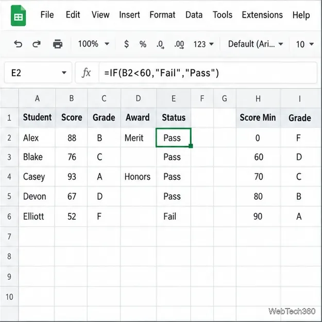Click the score cell "88"
Screen dimensions: 322x322
(72, 138)
